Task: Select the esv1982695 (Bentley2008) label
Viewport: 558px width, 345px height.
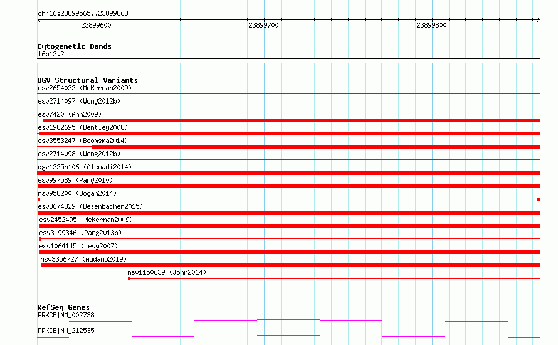Action: click(x=83, y=127)
